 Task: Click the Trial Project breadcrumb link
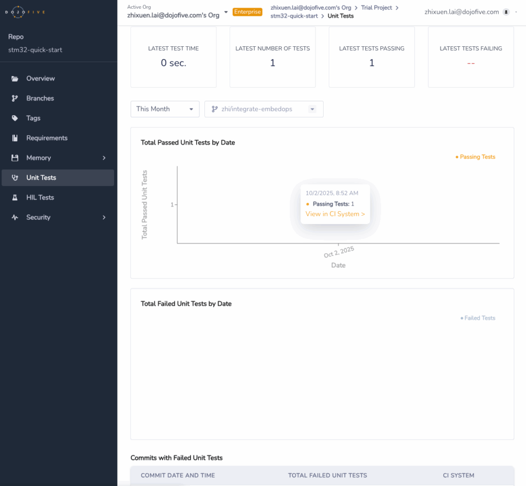coord(376,8)
